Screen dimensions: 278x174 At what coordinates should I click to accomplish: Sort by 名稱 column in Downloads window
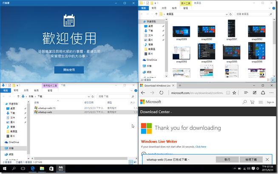(37, 102)
